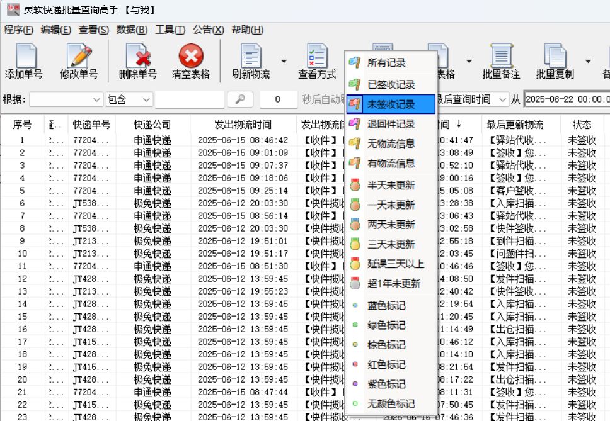Click the 已签收记录 green flag icon
The width and height of the screenshot is (610, 421).
[x=354, y=84]
